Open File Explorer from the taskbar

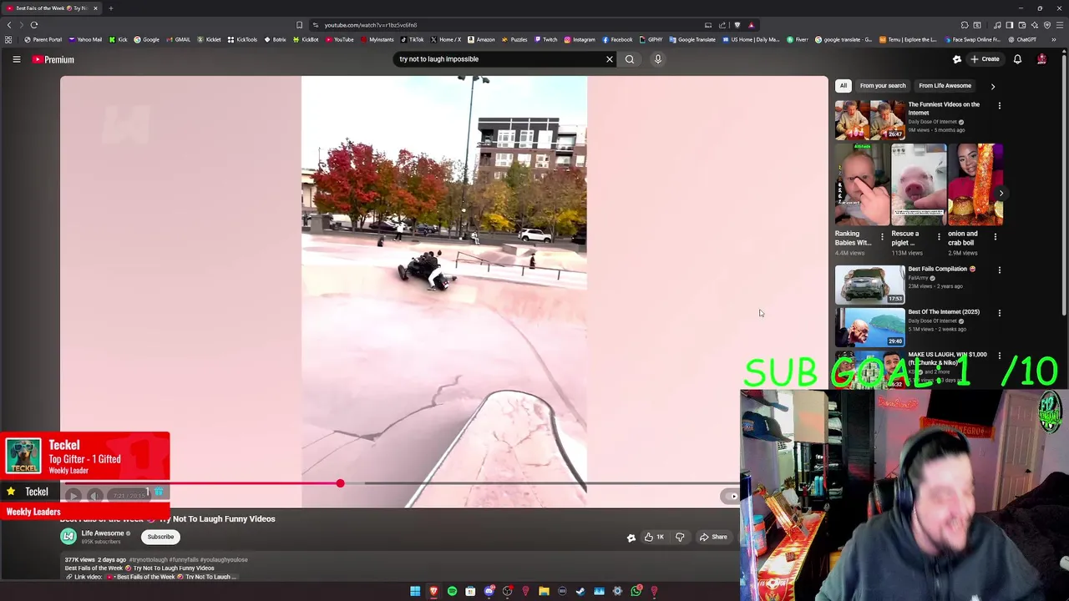click(x=544, y=592)
